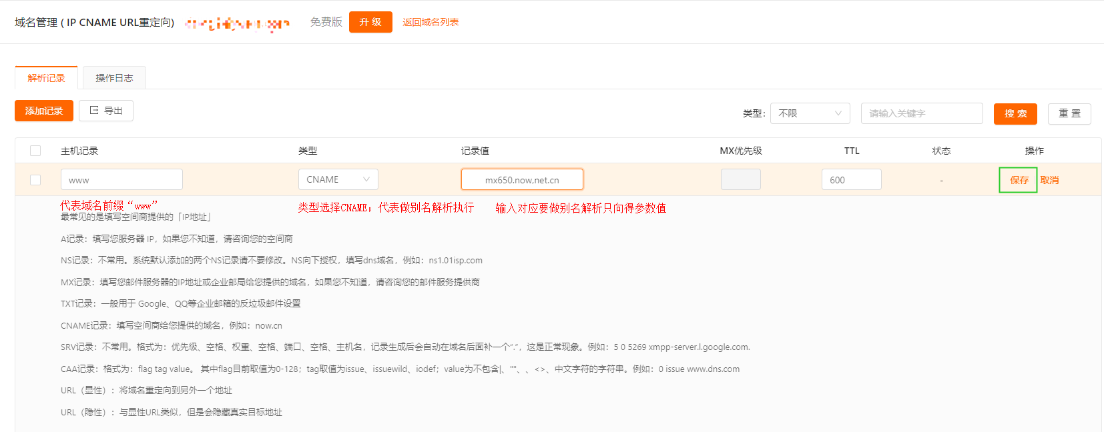Save the record with 保存

pos(1019,180)
